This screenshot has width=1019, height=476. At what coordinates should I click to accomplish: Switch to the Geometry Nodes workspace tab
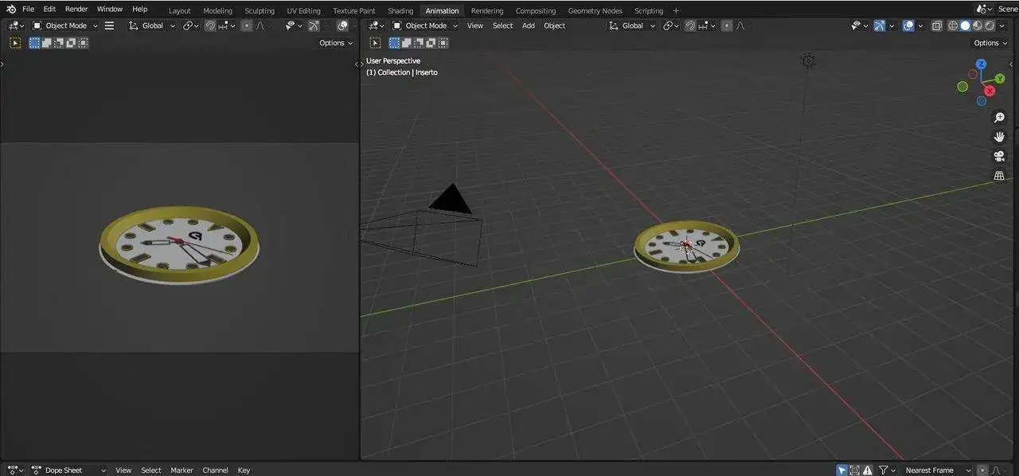click(x=595, y=10)
